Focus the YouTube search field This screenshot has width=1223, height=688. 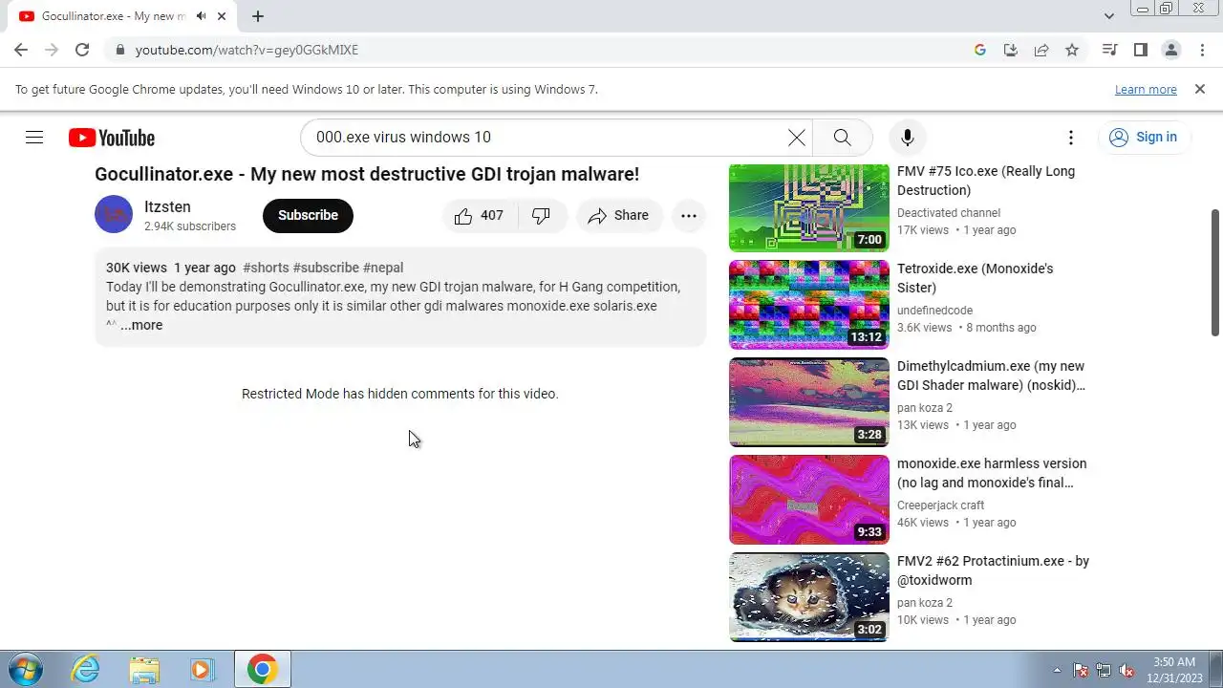(x=547, y=138)
